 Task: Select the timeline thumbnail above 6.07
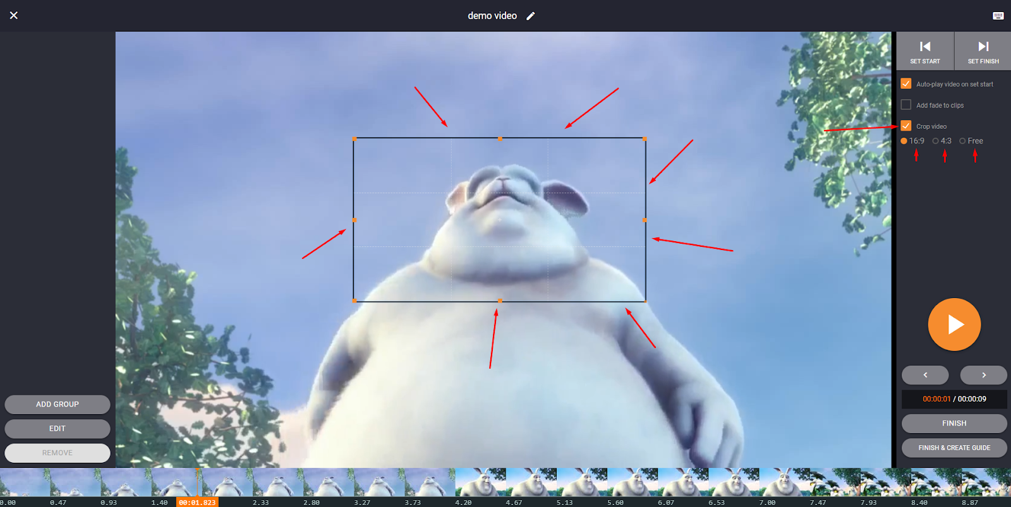click(683, 482)
